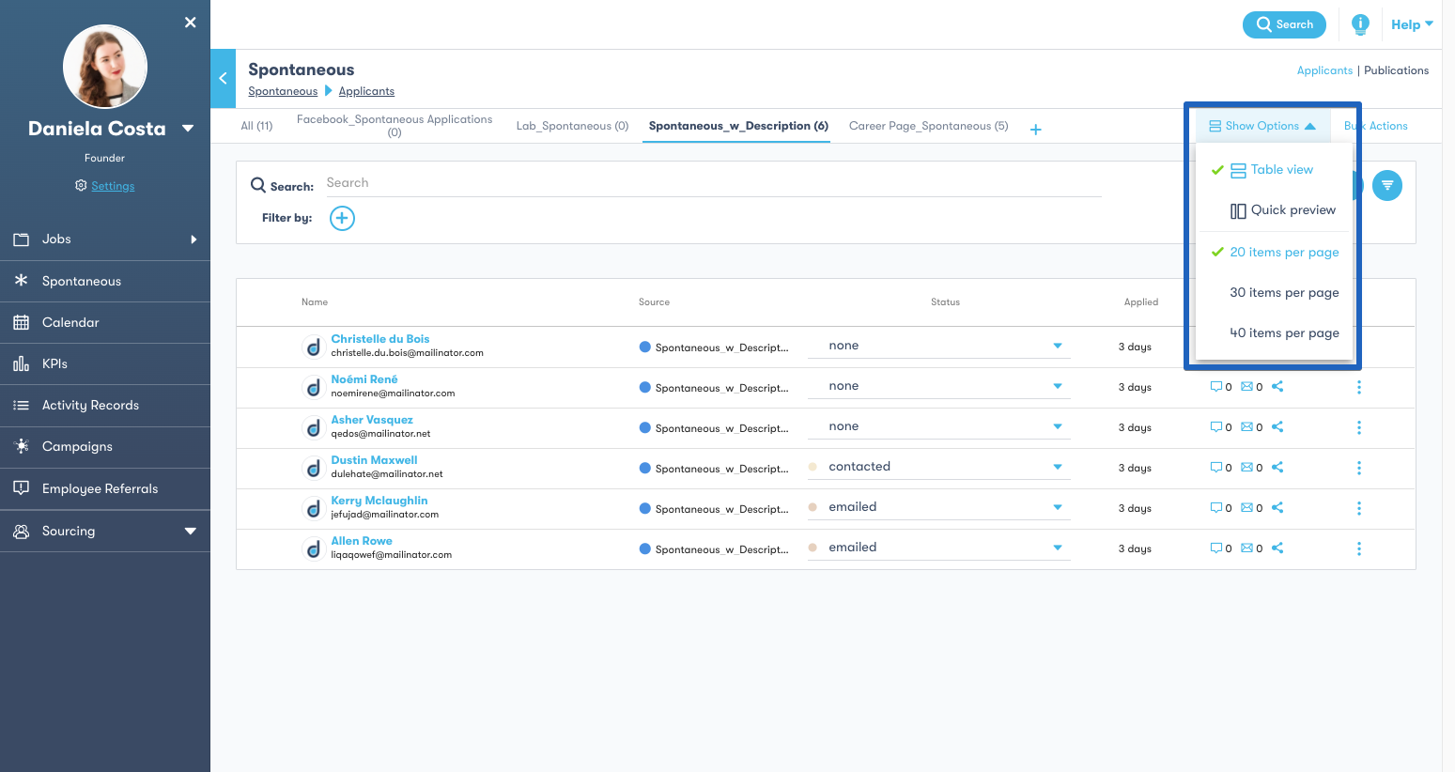Select the Quick preview view option

pos(1282,210)
